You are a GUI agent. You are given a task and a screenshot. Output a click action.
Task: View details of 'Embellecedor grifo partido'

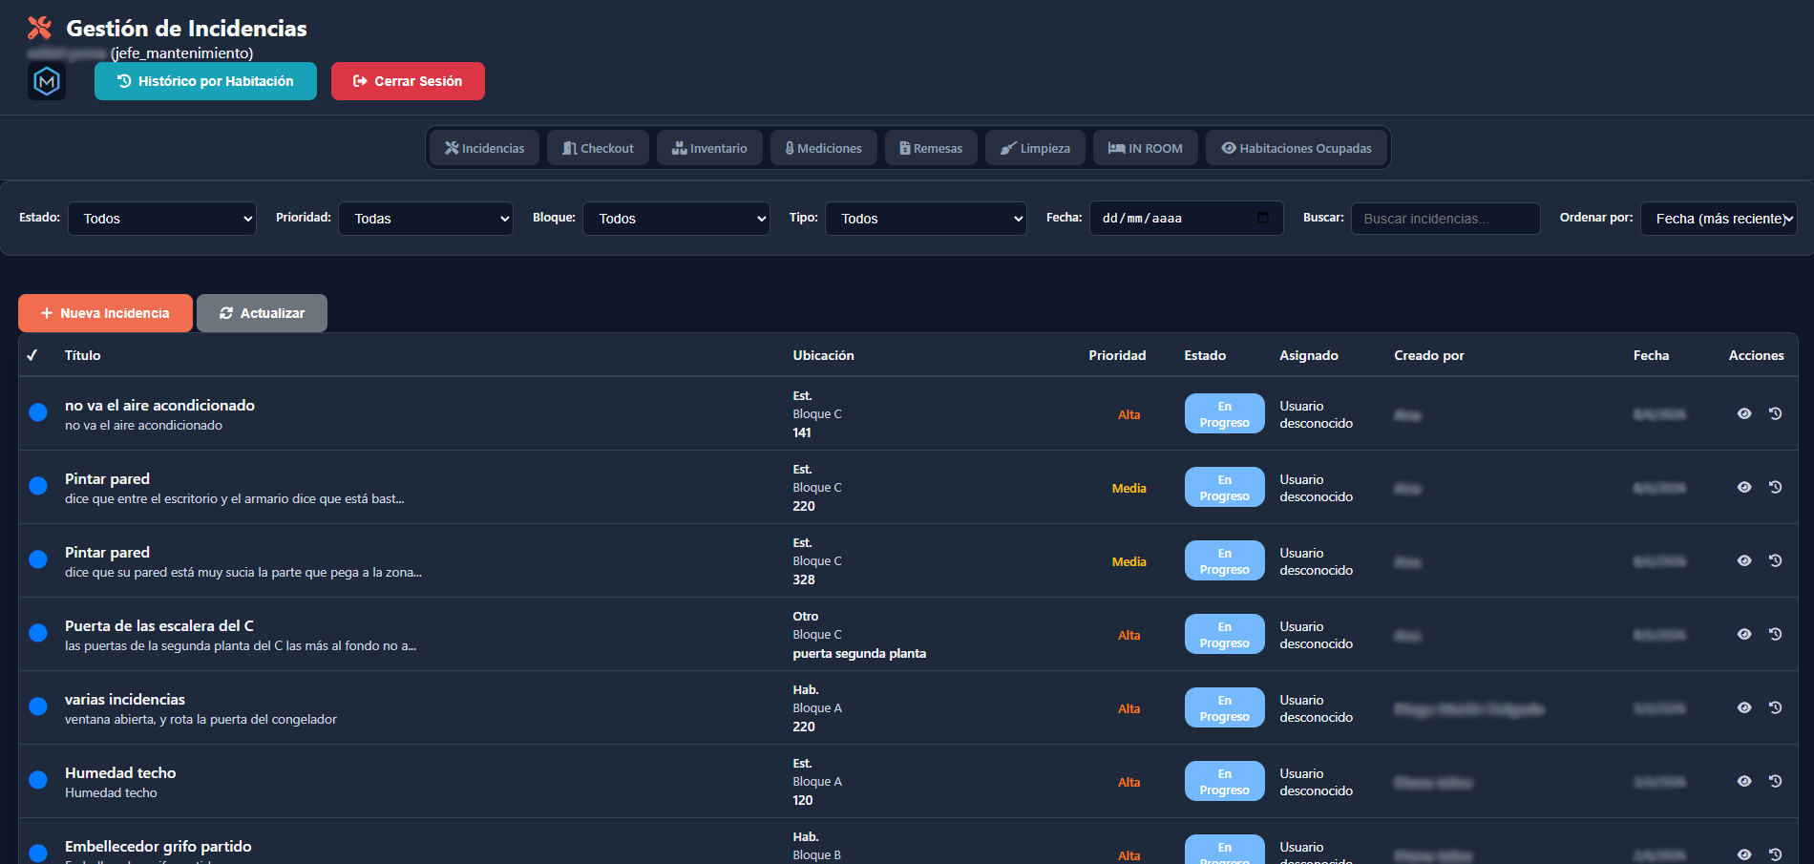coord(1744,854)
